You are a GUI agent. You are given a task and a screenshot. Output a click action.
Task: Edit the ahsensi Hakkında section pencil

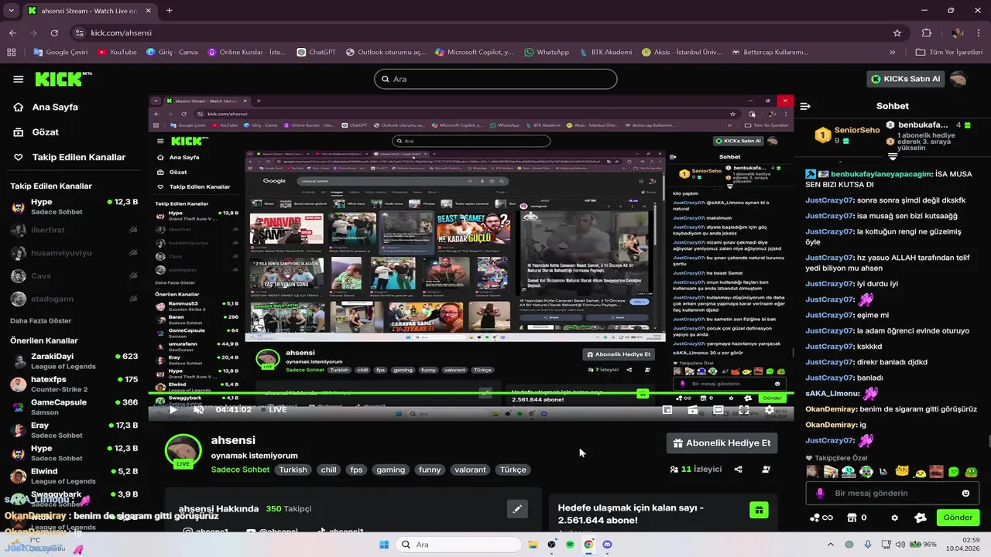(x=517, y=508)
